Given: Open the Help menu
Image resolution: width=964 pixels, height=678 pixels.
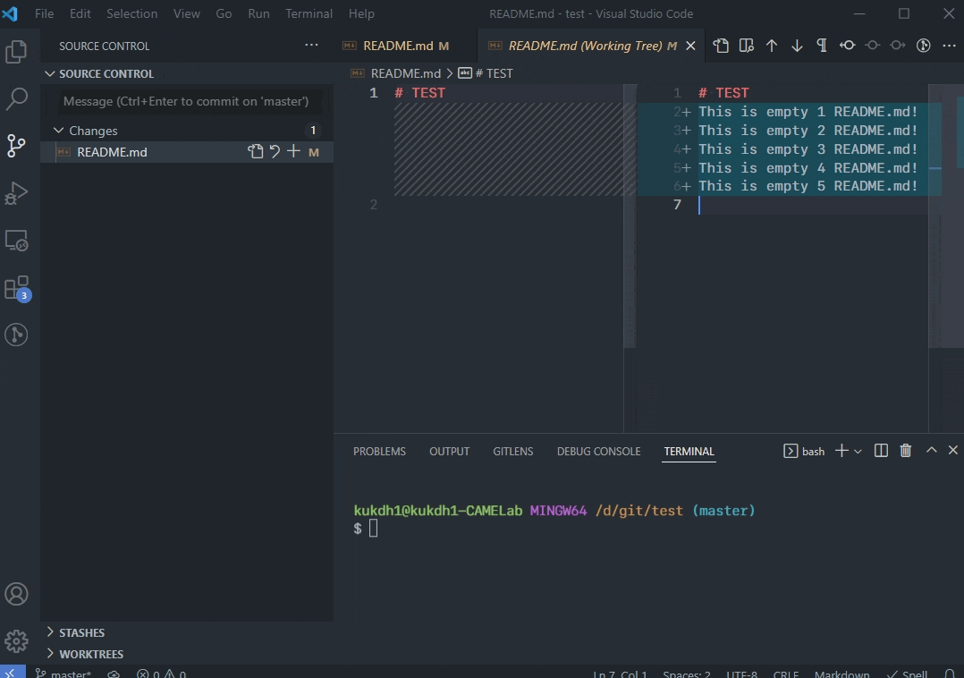Looking at the screenshot, I should (361, 13).
